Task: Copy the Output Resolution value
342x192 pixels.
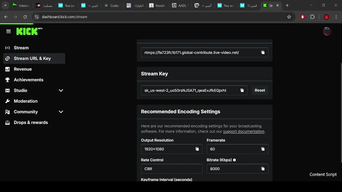Action: click(x=197, y=149)
